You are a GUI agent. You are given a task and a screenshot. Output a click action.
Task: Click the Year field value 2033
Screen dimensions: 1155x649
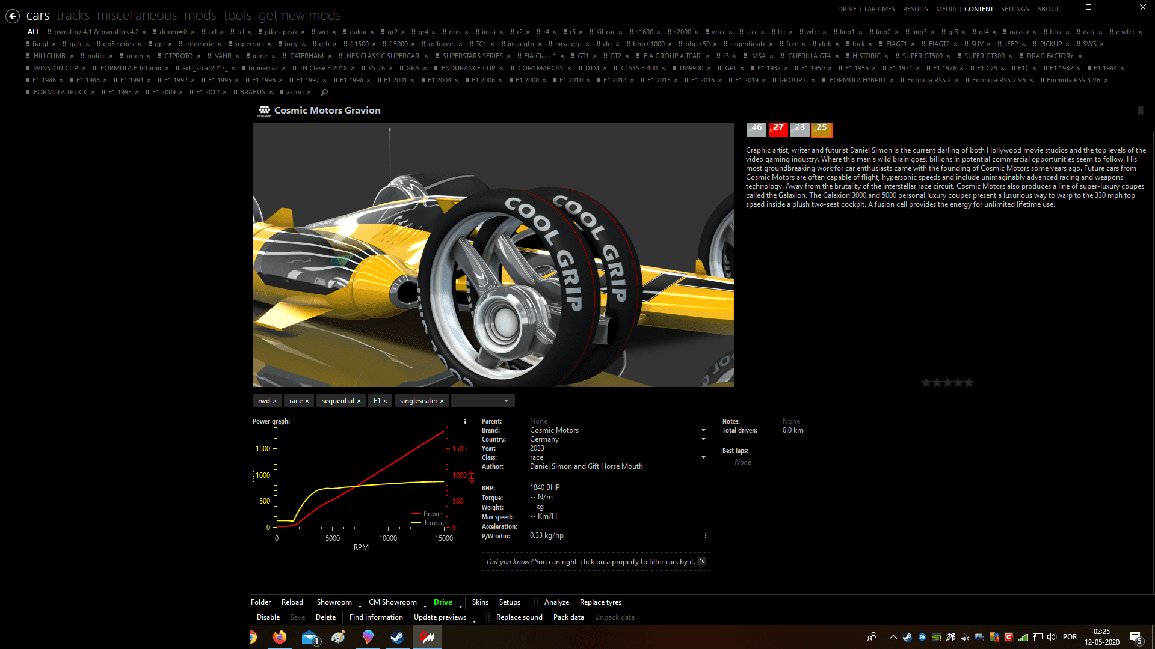(x=537, y=448)
